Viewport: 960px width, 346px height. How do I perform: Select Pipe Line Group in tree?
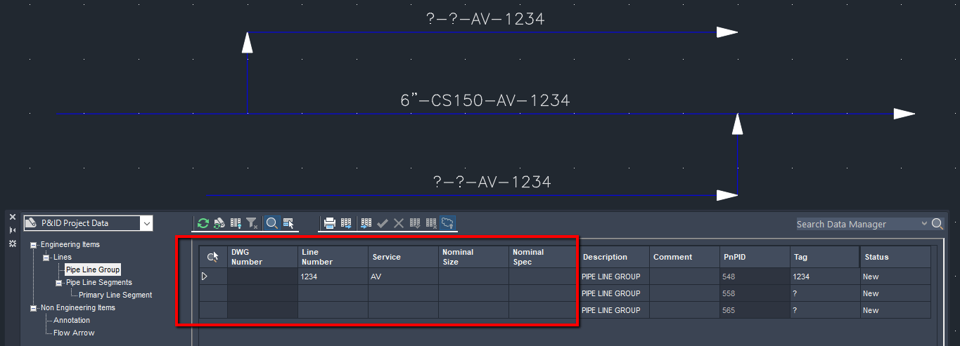tap(93, 270)
